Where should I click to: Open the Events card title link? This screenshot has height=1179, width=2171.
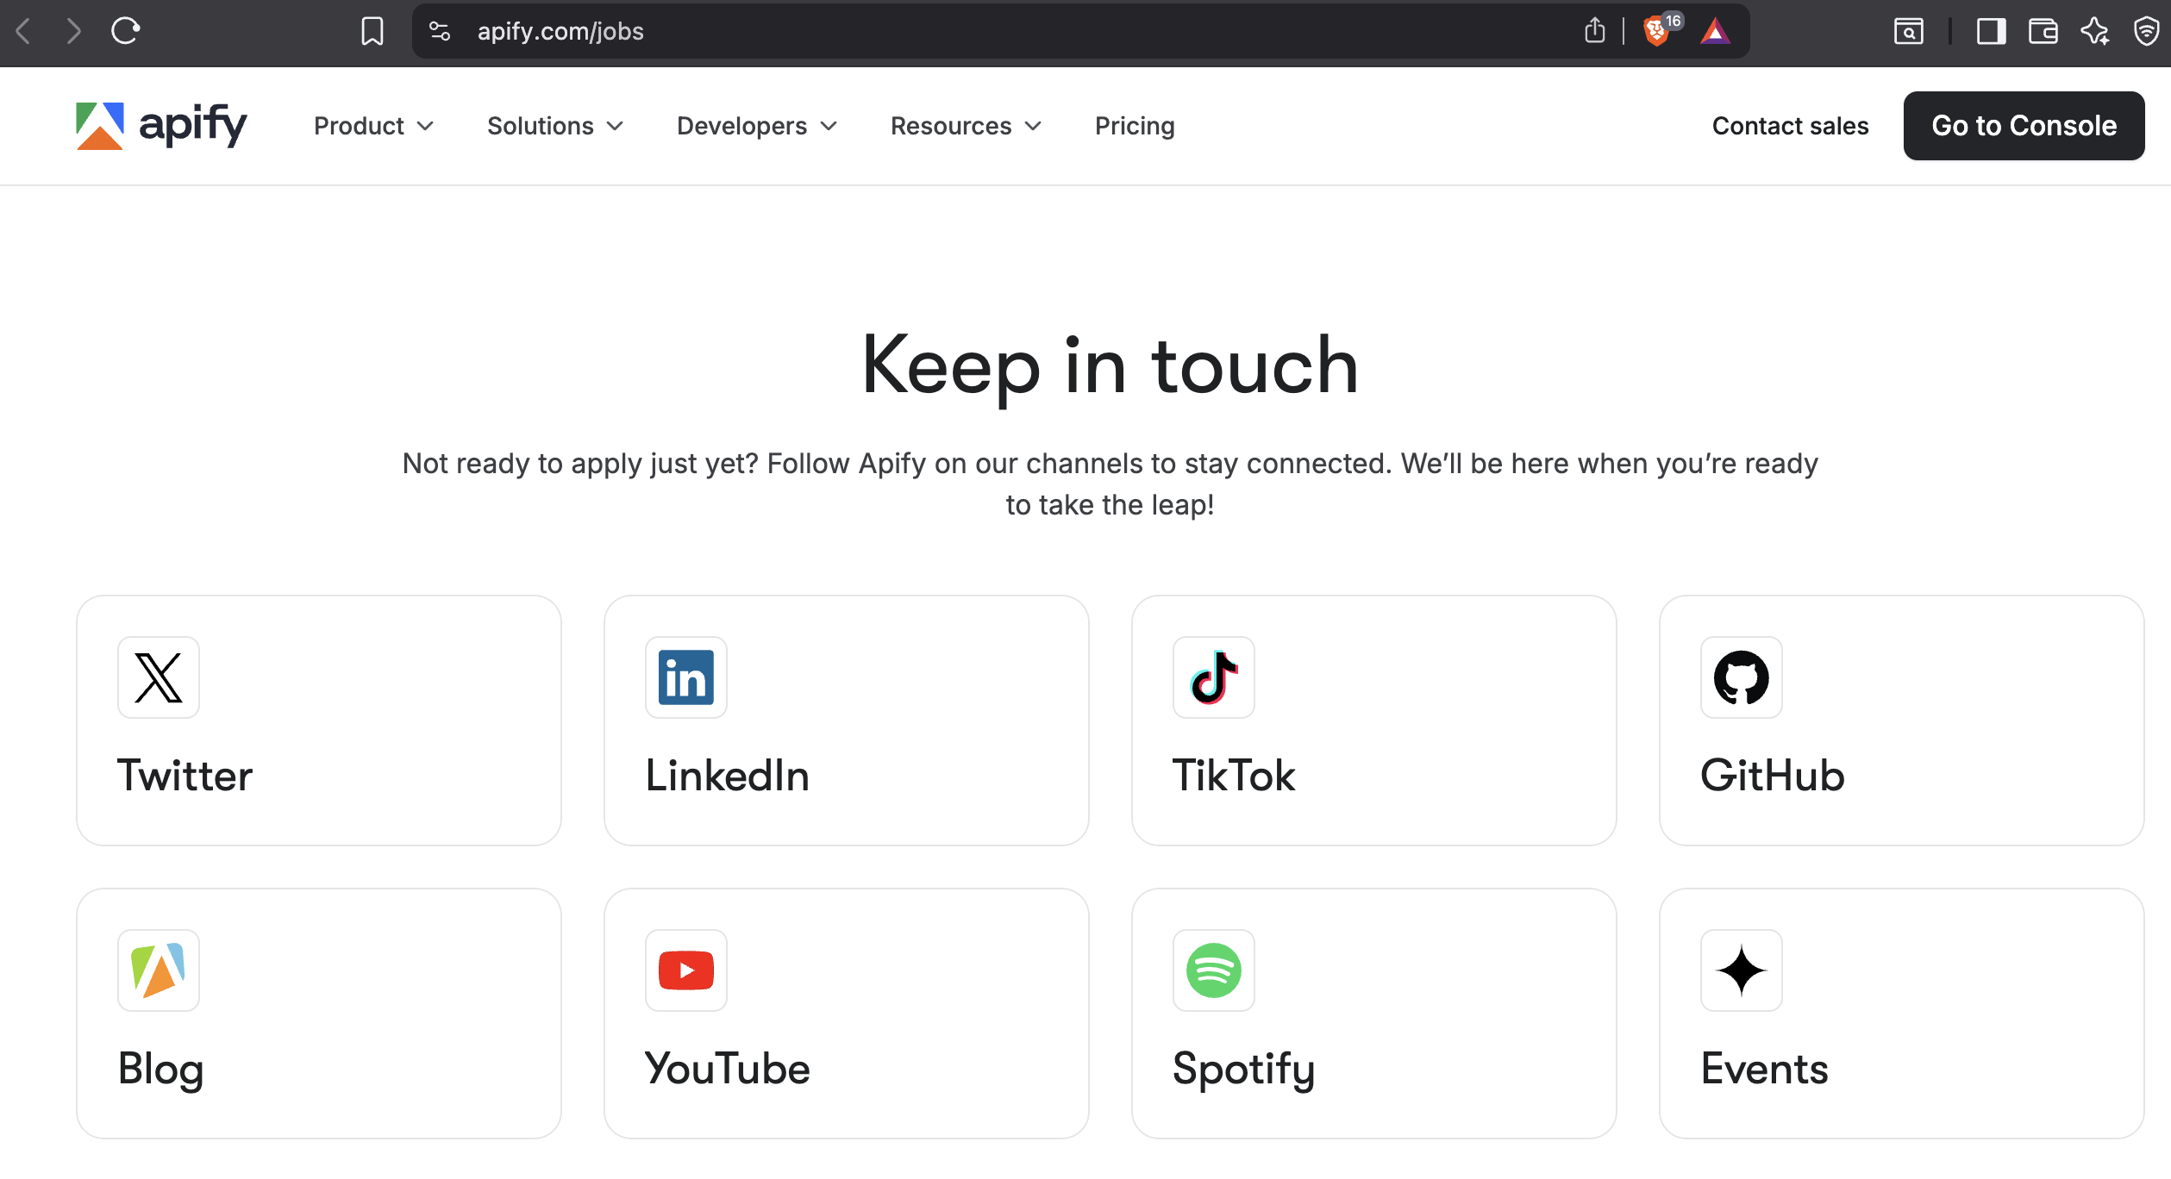1764,1070
